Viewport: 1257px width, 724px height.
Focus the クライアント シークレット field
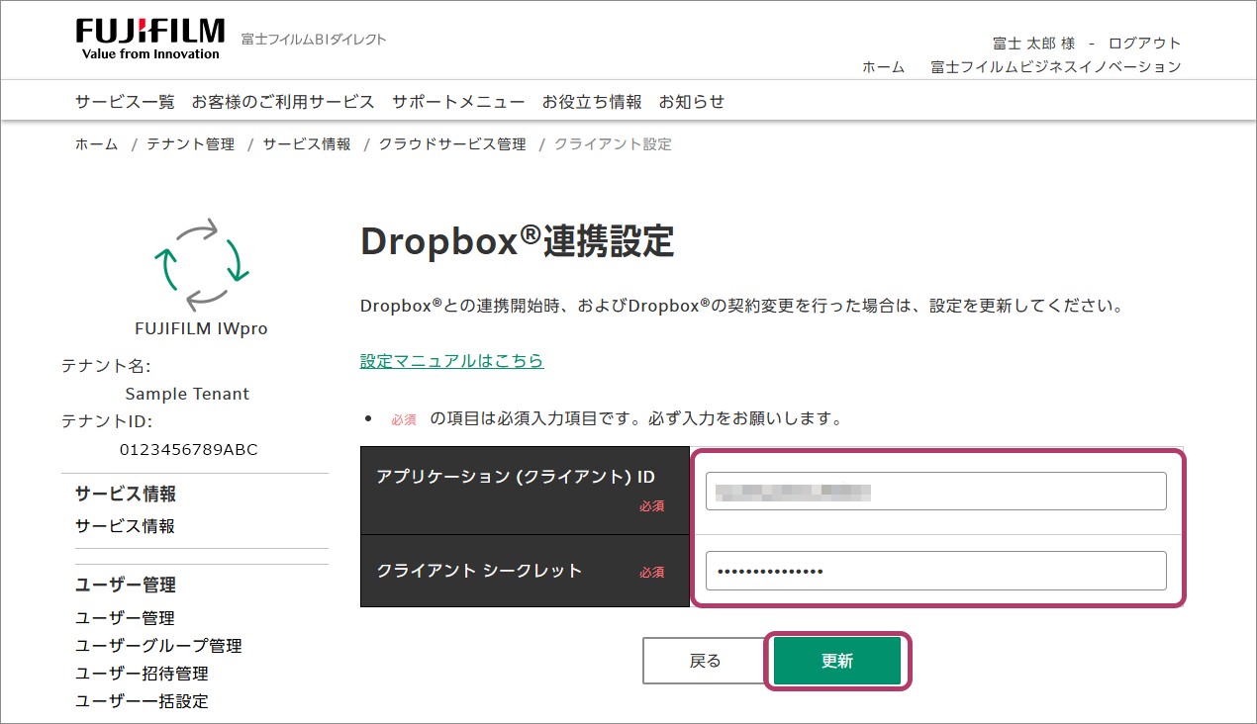tap(936, 571)
